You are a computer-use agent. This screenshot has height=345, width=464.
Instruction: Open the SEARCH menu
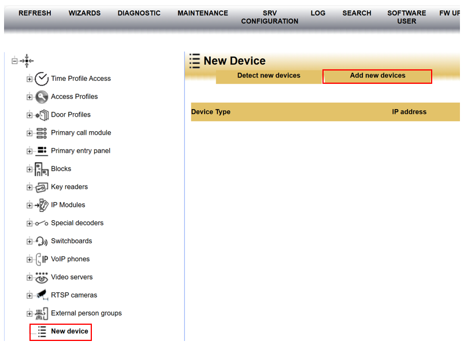357,13
